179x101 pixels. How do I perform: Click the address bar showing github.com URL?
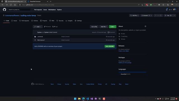pyautogui.click(x=78, y=5)
